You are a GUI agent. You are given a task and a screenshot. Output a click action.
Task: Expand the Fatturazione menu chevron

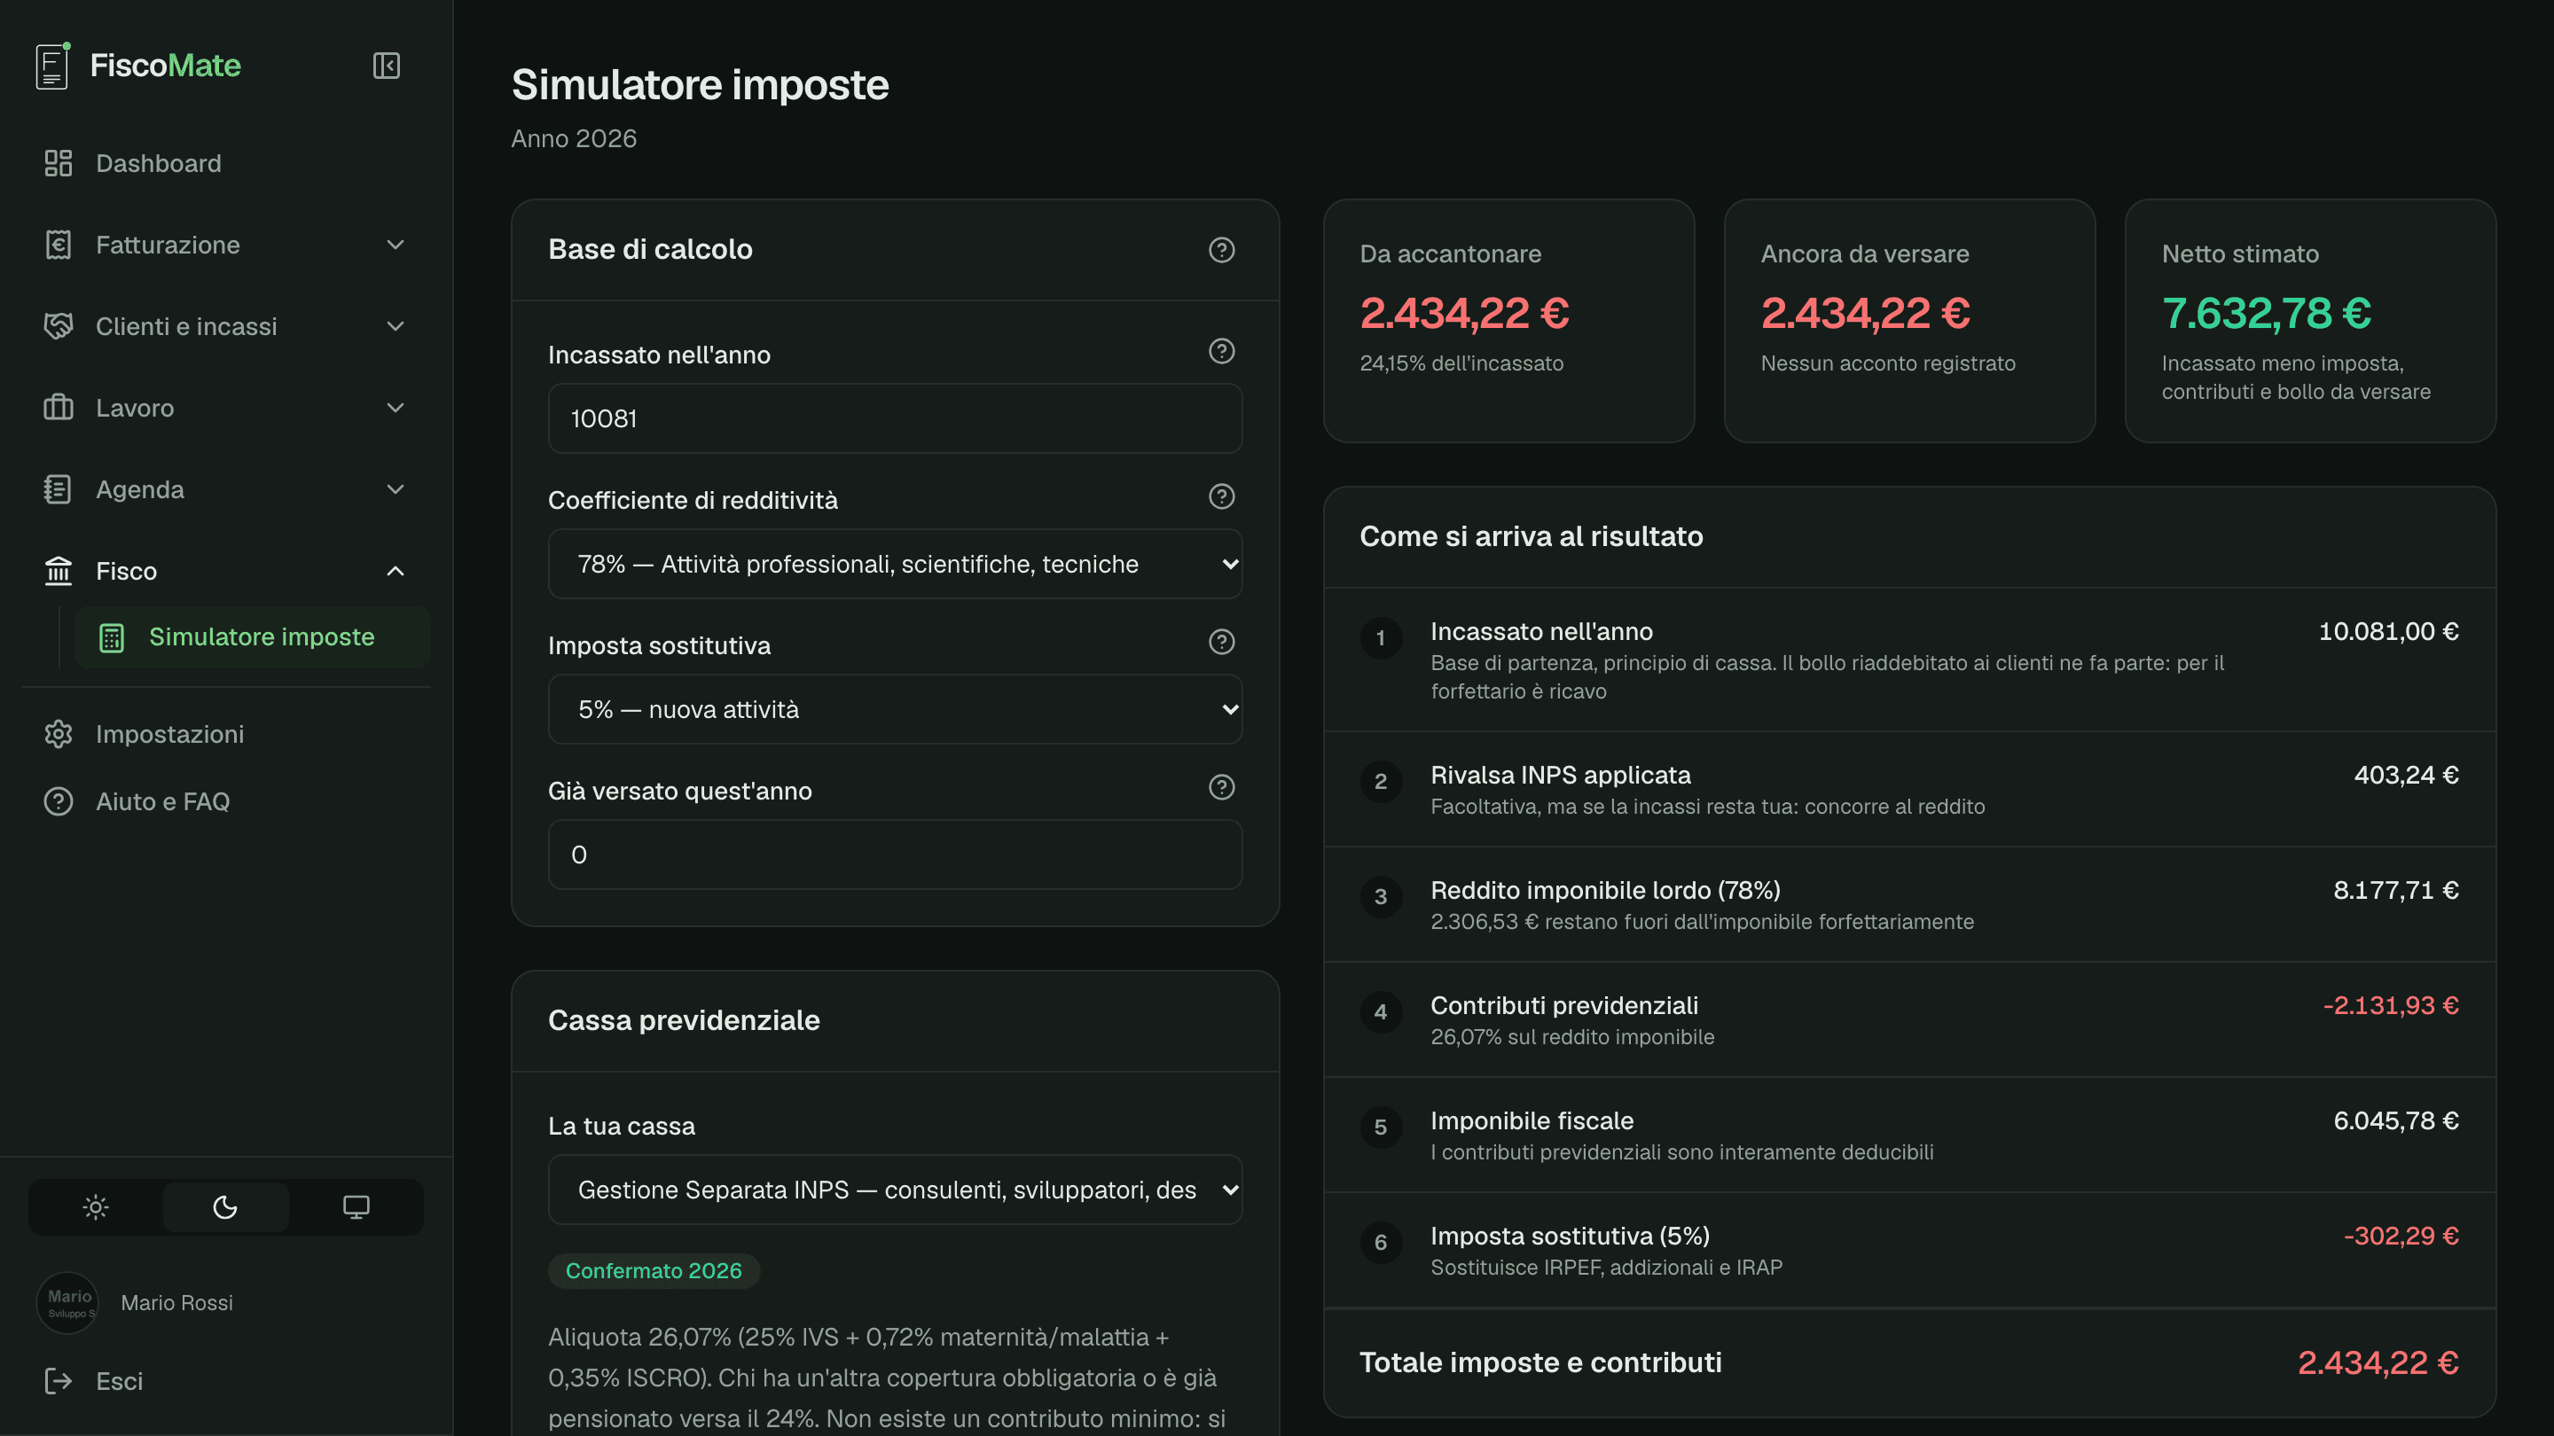[396, 245]
